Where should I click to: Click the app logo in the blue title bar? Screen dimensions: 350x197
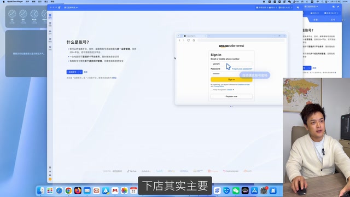[60, 8]
